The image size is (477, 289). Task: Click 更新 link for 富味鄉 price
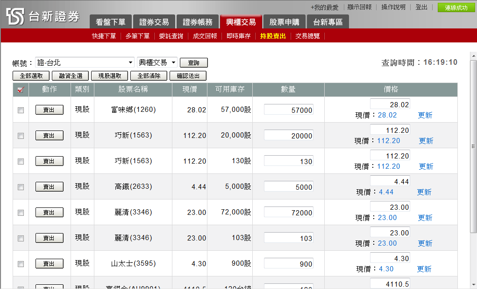[425, 115]
